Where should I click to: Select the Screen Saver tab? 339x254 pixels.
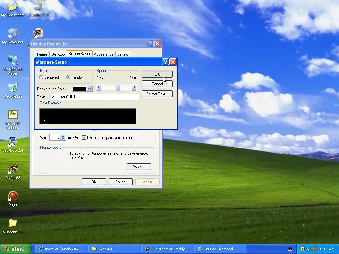[79, 54]
